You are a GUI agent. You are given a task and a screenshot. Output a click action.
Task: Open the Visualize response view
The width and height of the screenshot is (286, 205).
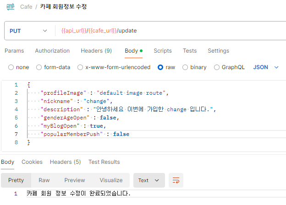point(111,180)
